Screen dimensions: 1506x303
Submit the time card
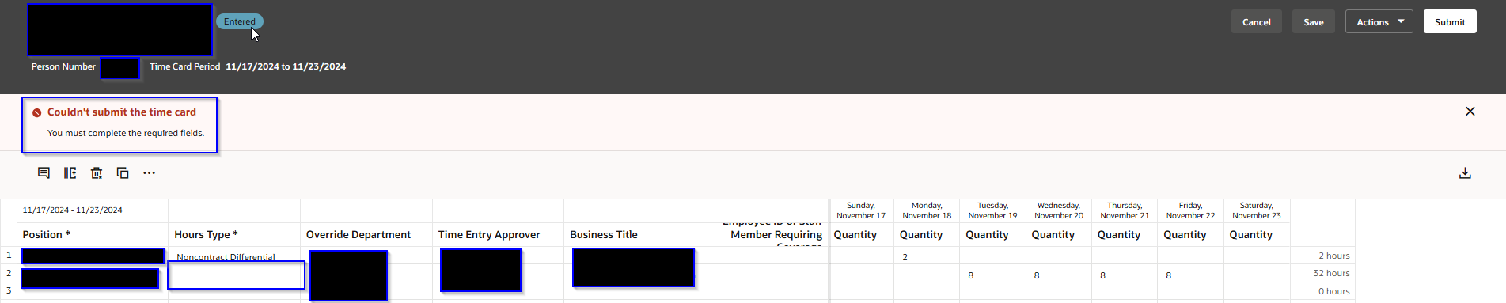click(1450, 21)
